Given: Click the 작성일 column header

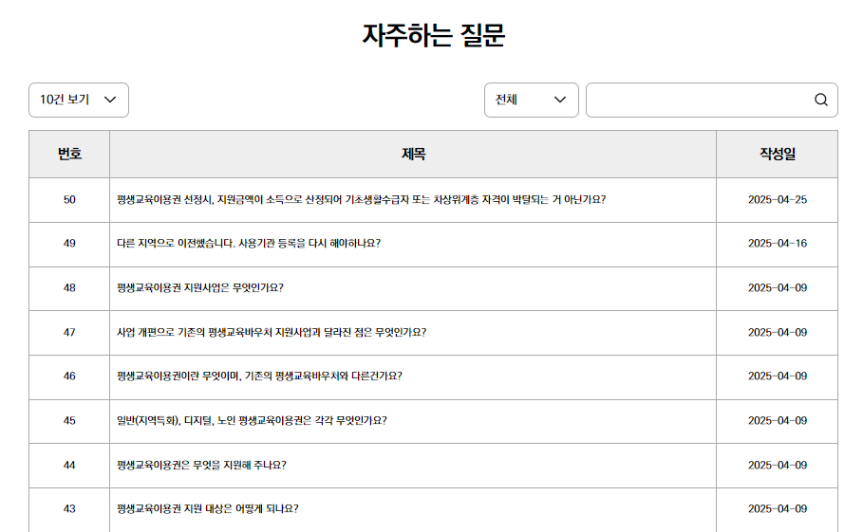Looking at the screenshot, I should pos(778,154).
